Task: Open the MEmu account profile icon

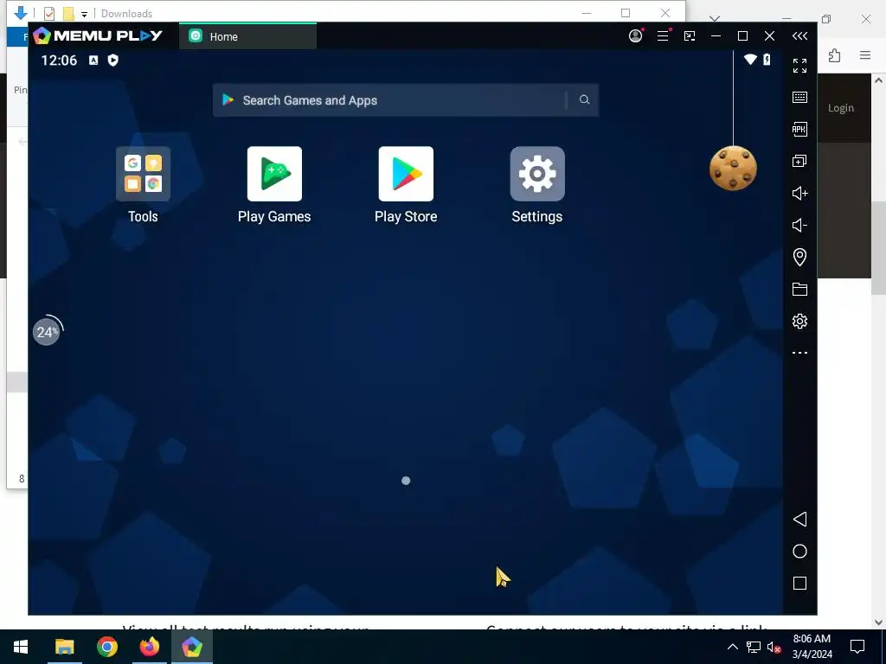Action: coord(636,35)
